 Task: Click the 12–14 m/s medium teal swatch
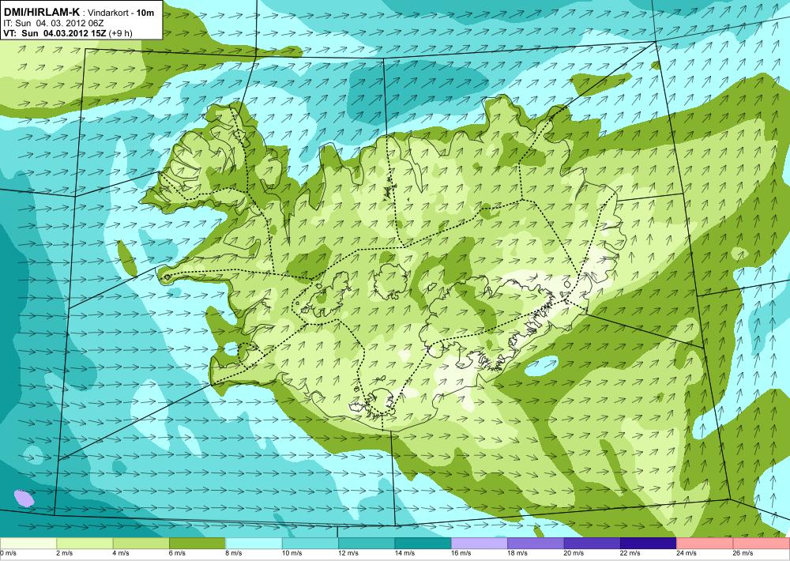pyautogui.click(x=367, y=544)
